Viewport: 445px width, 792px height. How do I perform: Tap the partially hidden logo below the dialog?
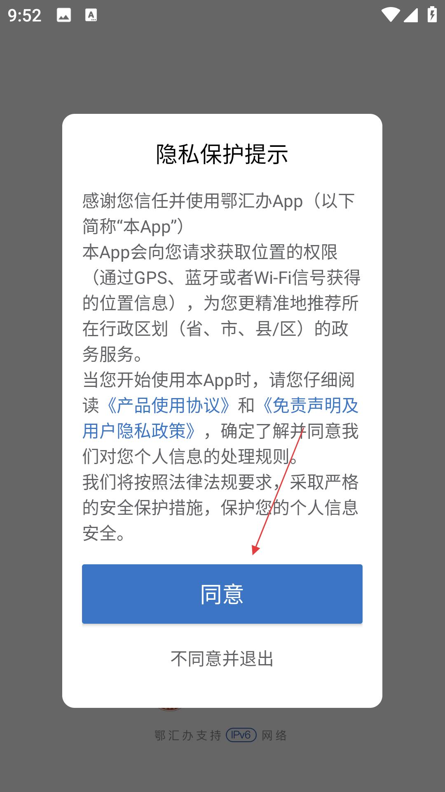(x=169, y=709)
